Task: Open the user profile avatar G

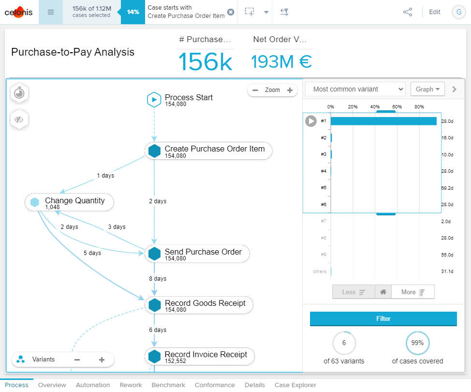Action: (458, 12)
